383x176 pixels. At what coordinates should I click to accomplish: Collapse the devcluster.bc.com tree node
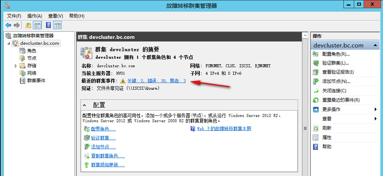pyautogui.click(x=9, y=43)
